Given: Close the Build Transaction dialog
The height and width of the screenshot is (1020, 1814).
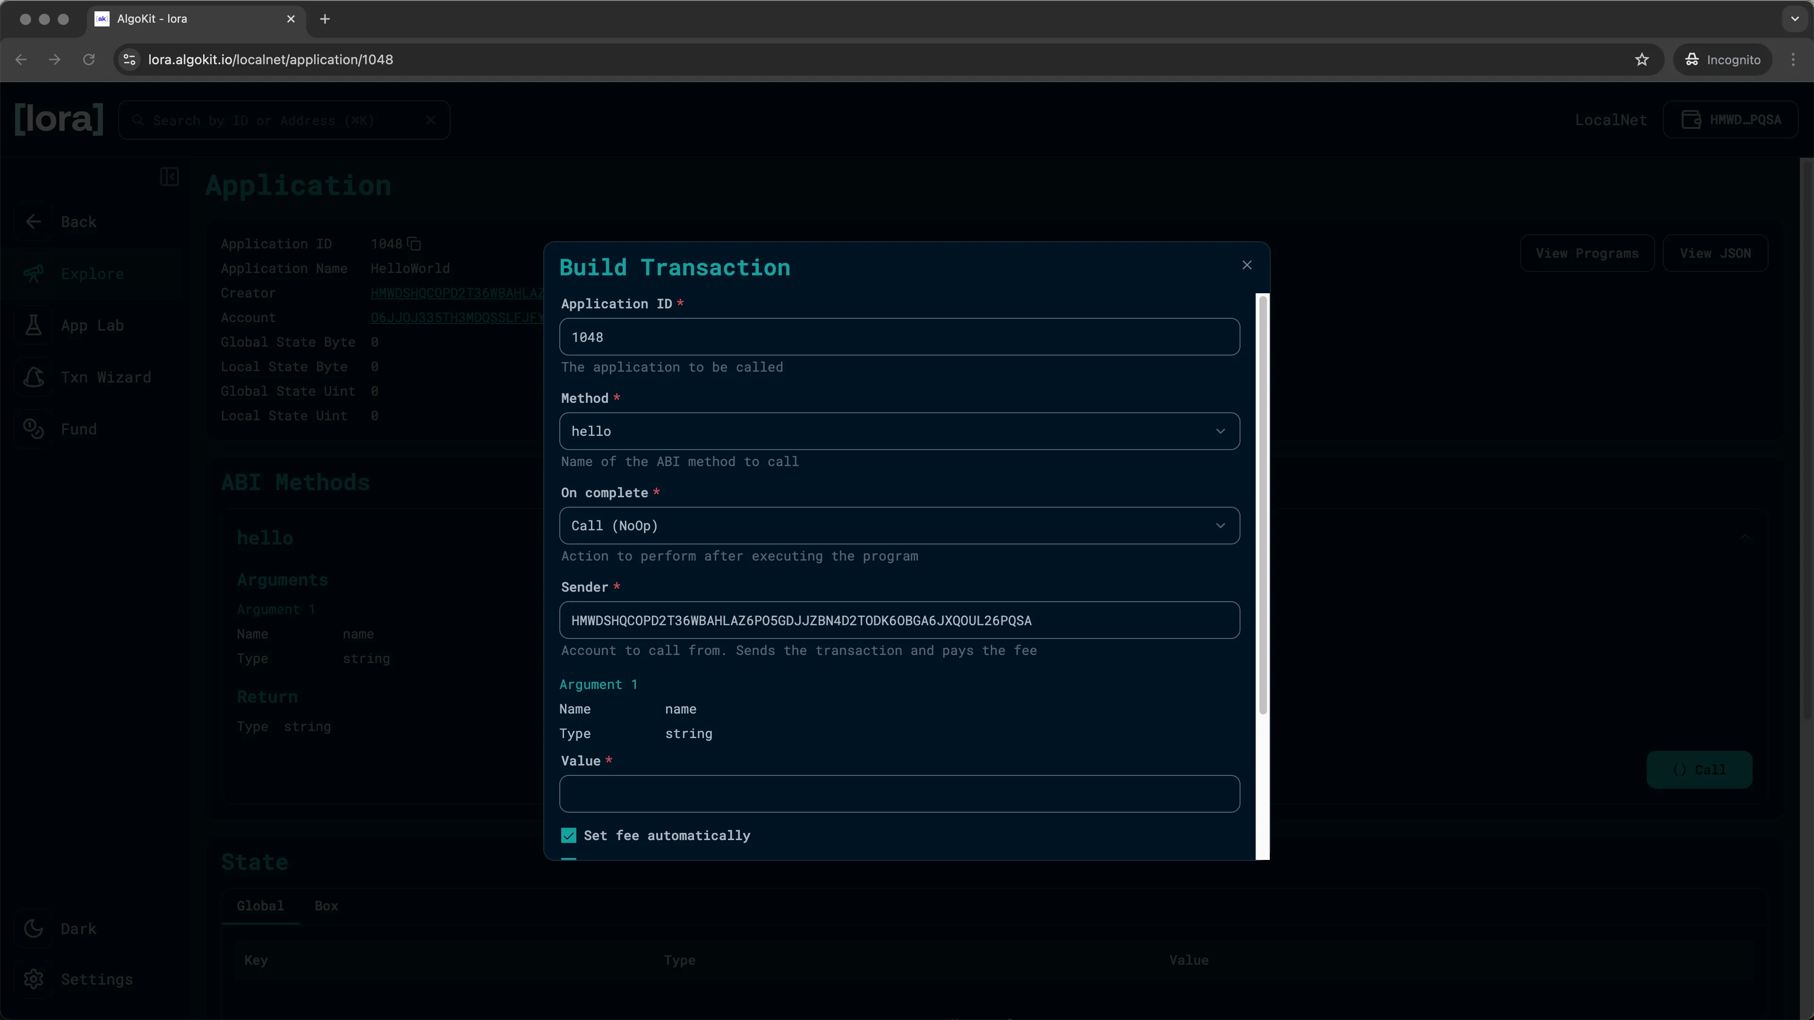Looking at the screenshot, I should click(x=1247, y=265).
